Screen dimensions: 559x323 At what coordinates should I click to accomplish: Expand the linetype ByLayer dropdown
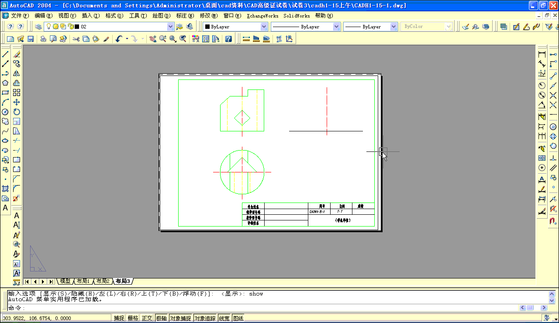[x=336, y=26]
